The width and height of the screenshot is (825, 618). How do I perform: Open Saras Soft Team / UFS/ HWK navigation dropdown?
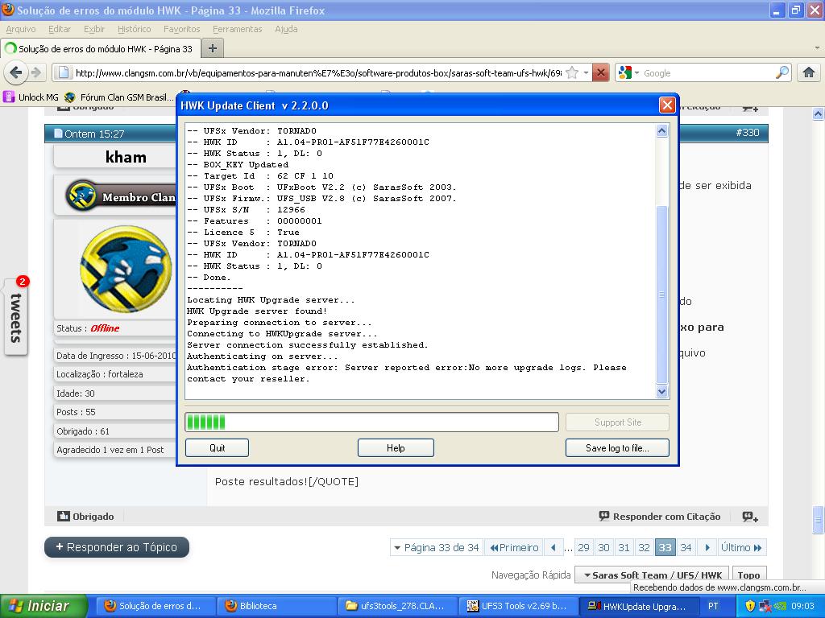click(652, 575)
